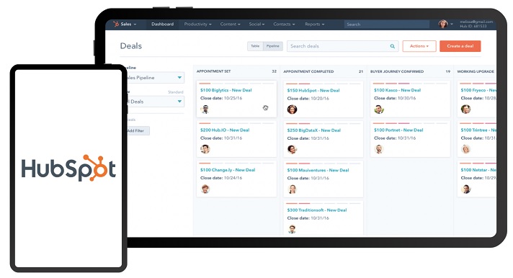Click into the Search deals field
The height and width of the screenshot is (278, 513).
tap(342, 46)
